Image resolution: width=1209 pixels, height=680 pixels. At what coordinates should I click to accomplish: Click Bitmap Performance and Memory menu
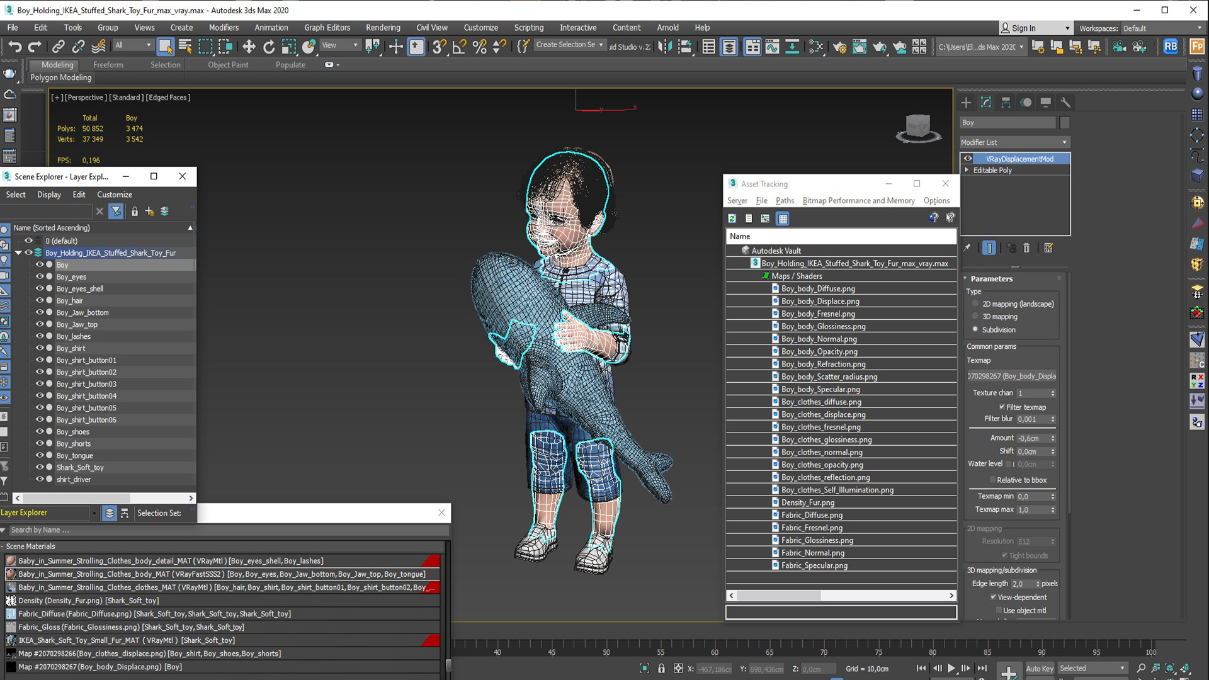pyautogui.click(x=858, y=200)
